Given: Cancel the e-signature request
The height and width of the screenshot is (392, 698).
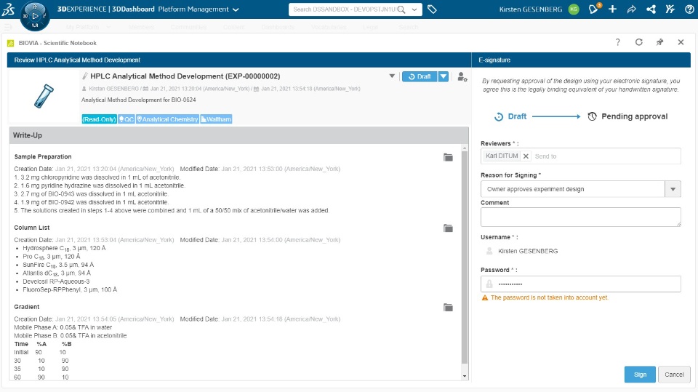Looking at the screenshot, I should (x=674, y=375).
